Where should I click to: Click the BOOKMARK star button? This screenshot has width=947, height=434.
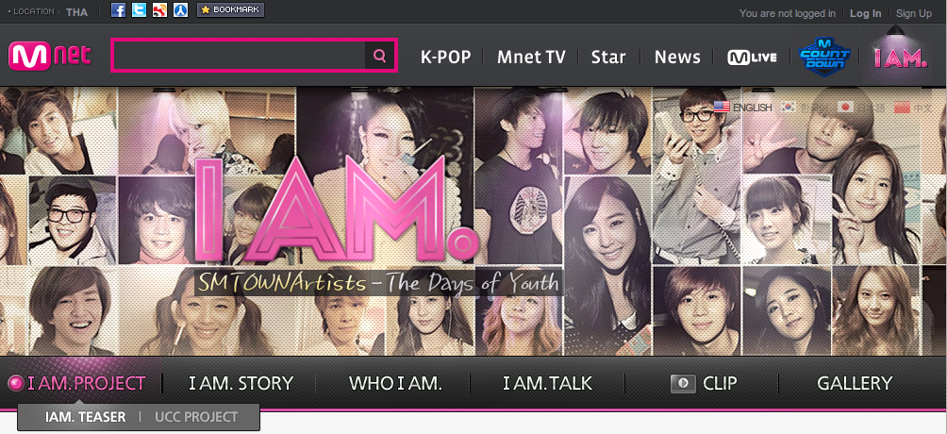pos(231,10)
